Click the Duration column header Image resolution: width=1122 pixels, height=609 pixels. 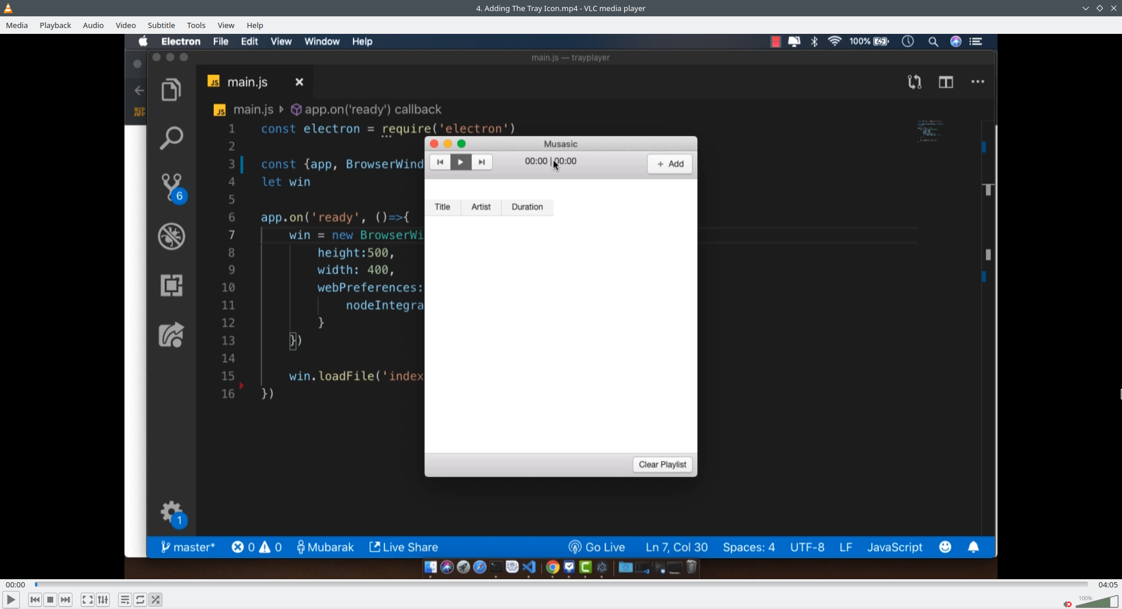(x=527, y=207)
